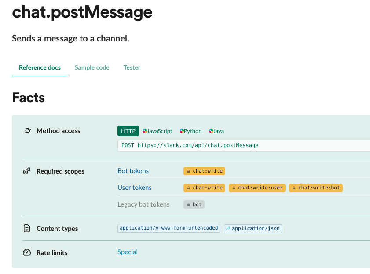The height and width of the screenshot is (274, 370).
Task: Click the gray bot scope badge
Action: [x=194, y=204]
